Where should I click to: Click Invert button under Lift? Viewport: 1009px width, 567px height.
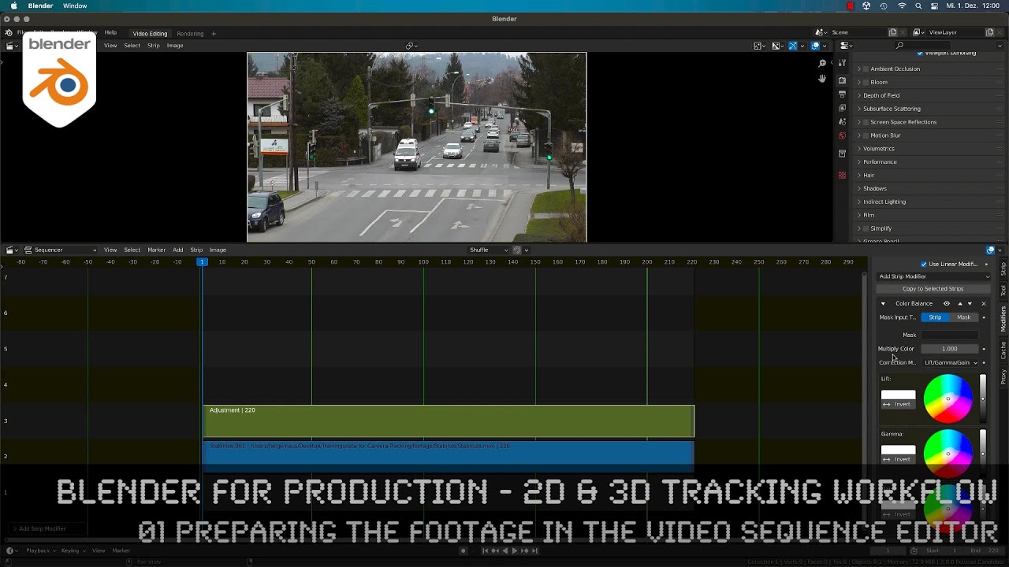pyautogui.click(x=898, y=404)
